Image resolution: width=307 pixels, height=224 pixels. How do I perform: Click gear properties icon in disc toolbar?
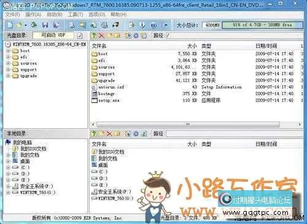136,36
